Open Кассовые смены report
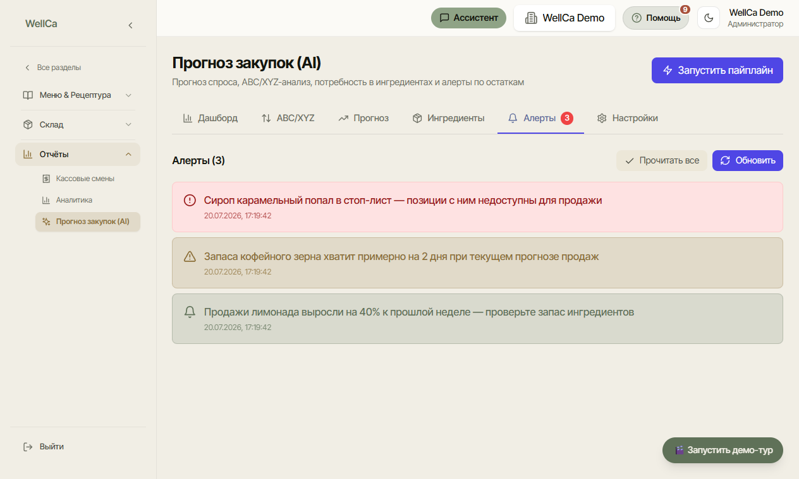This screenshot has width=799, height=479. coord(88,179)
